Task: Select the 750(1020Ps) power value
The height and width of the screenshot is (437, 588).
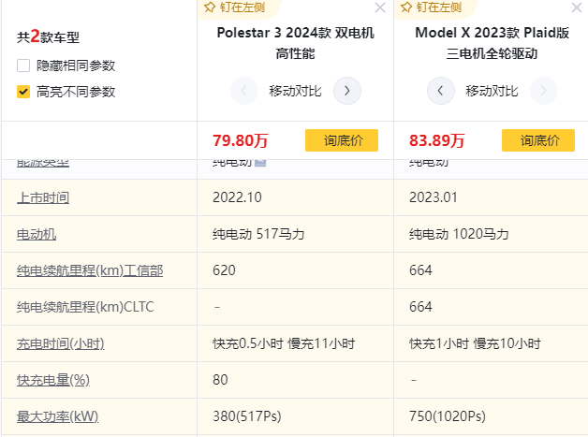Action: point(447,416)
